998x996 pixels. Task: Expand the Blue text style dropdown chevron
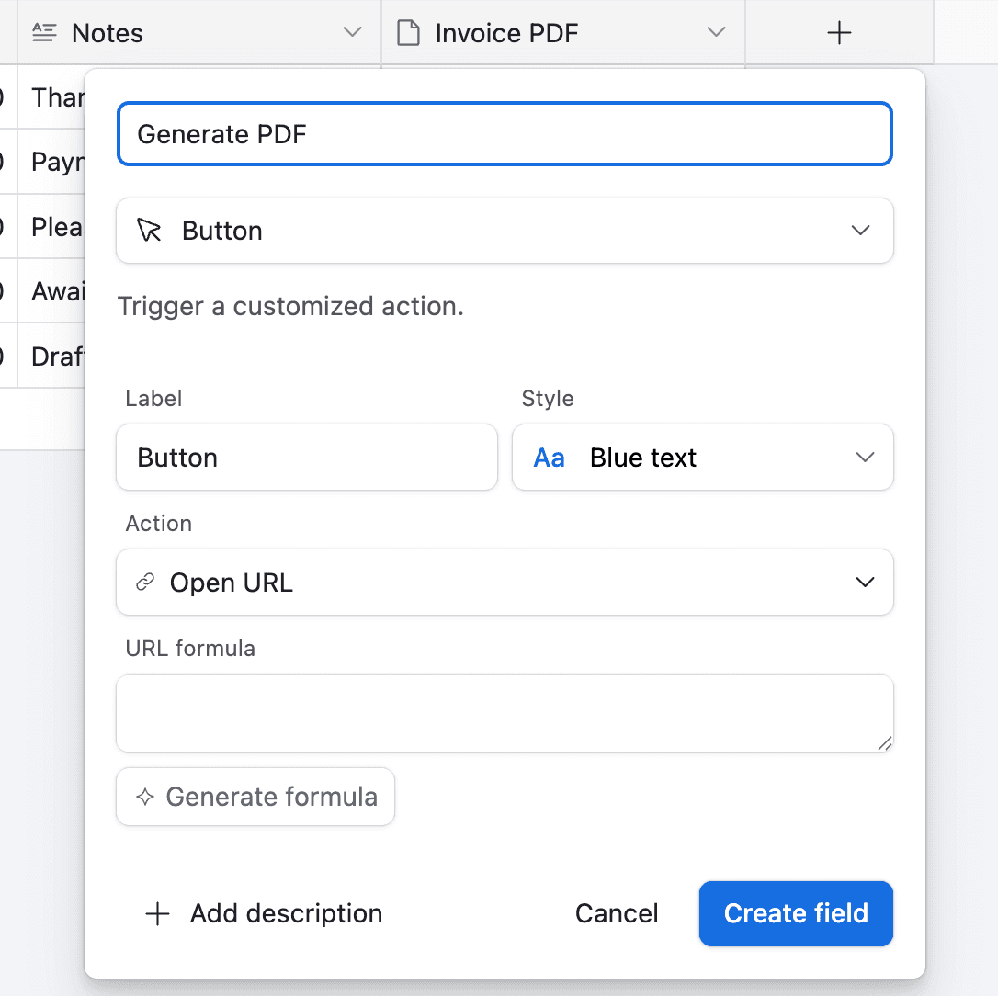point(864,458)
